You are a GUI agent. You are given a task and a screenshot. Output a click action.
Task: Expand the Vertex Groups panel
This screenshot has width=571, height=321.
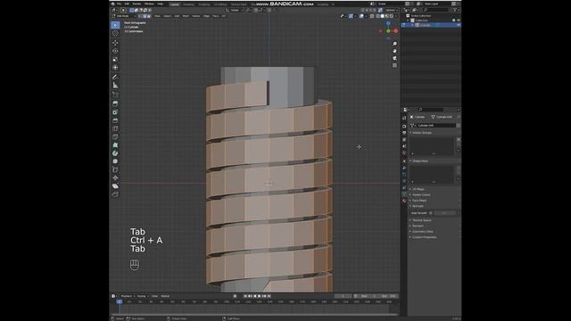coord(422,133)
